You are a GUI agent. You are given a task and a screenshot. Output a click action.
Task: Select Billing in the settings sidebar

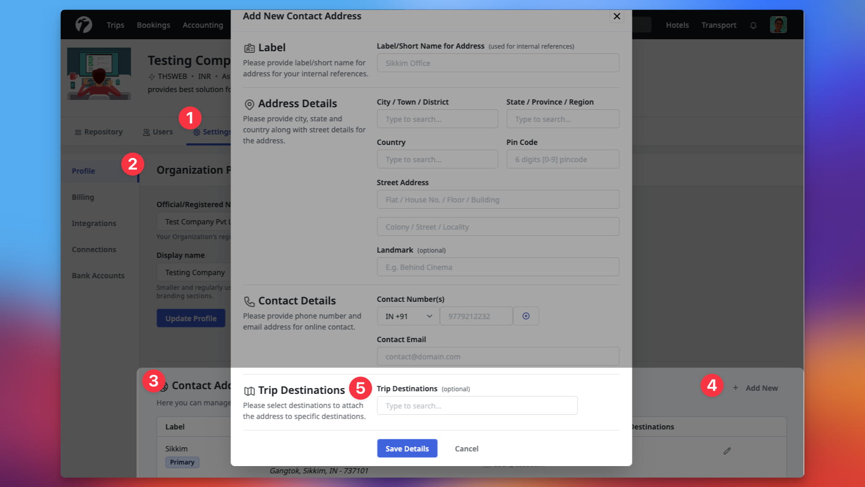pyautogui.click(x=83, y=197)
